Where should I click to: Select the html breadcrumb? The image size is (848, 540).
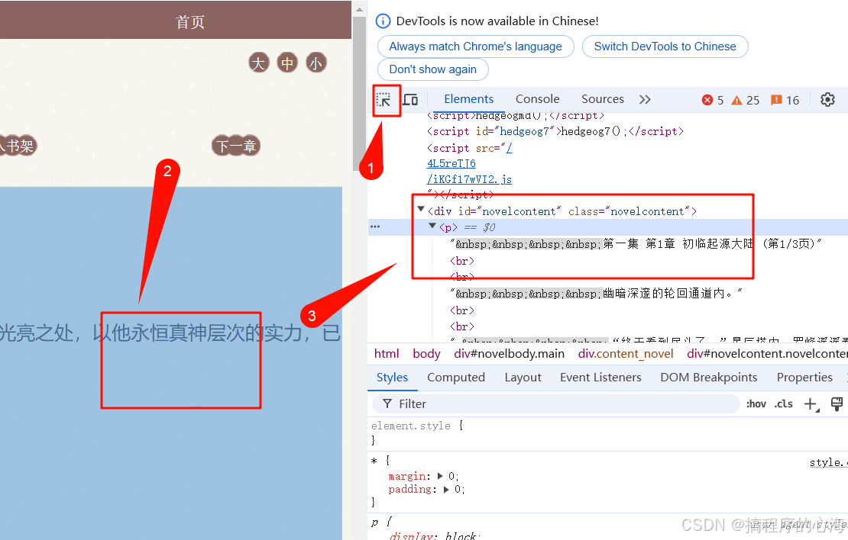point(386,354)
